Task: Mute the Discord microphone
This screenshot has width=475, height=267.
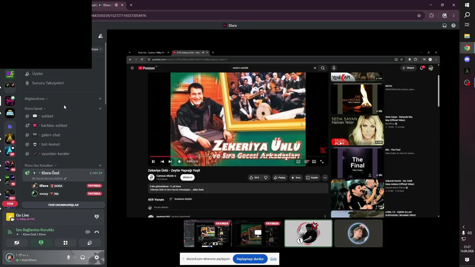Action: coord(68,257)
